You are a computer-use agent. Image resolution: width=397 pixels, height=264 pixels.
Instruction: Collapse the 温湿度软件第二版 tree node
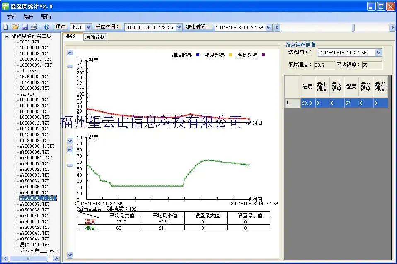7,36
